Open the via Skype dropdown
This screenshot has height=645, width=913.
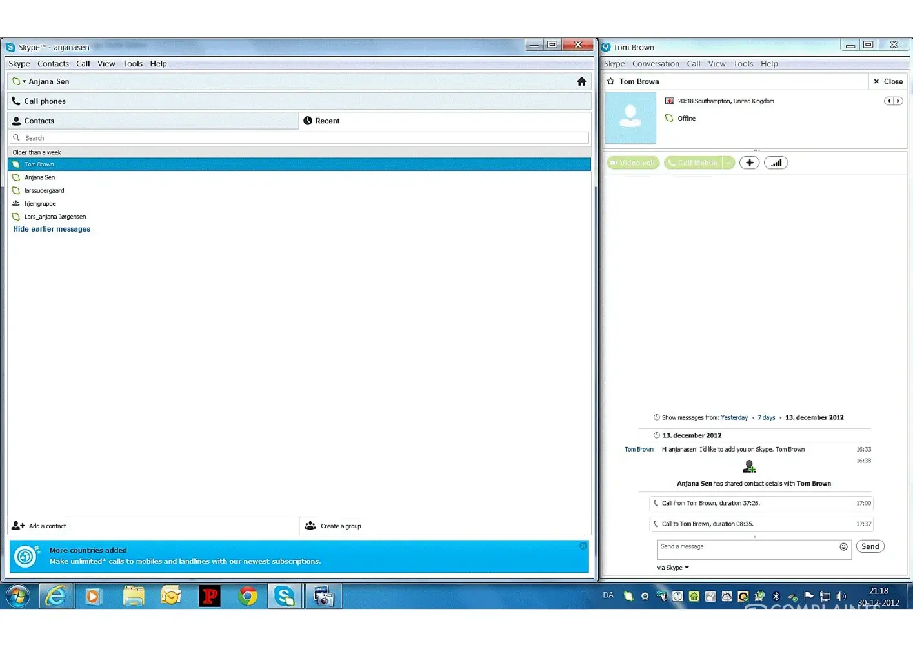click(x=673, y=568)
